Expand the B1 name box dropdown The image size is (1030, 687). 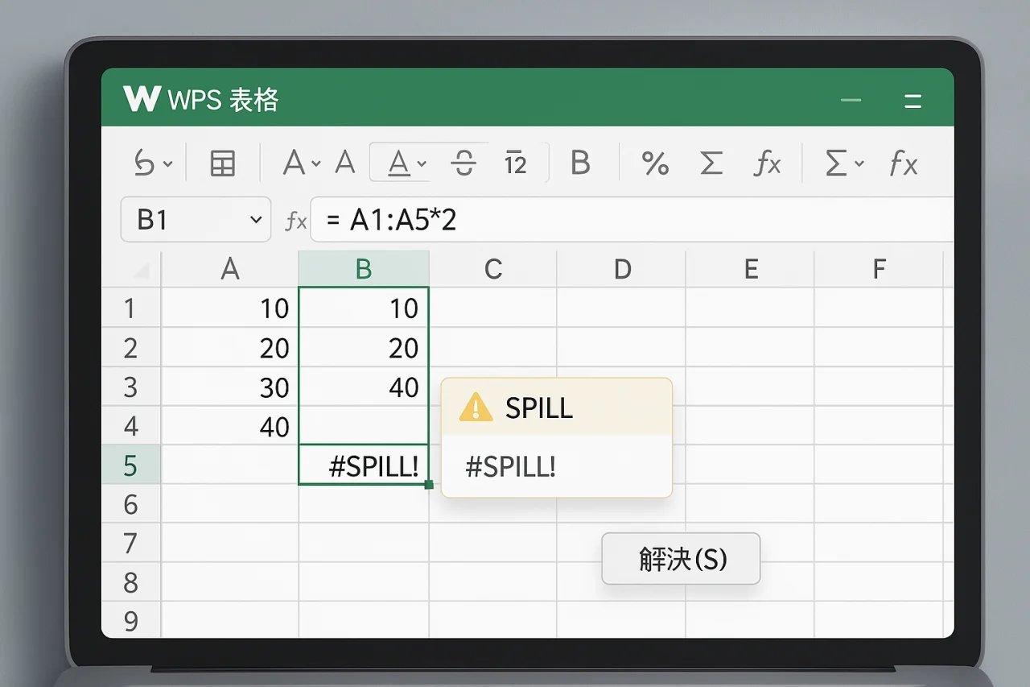coord(256,220)
